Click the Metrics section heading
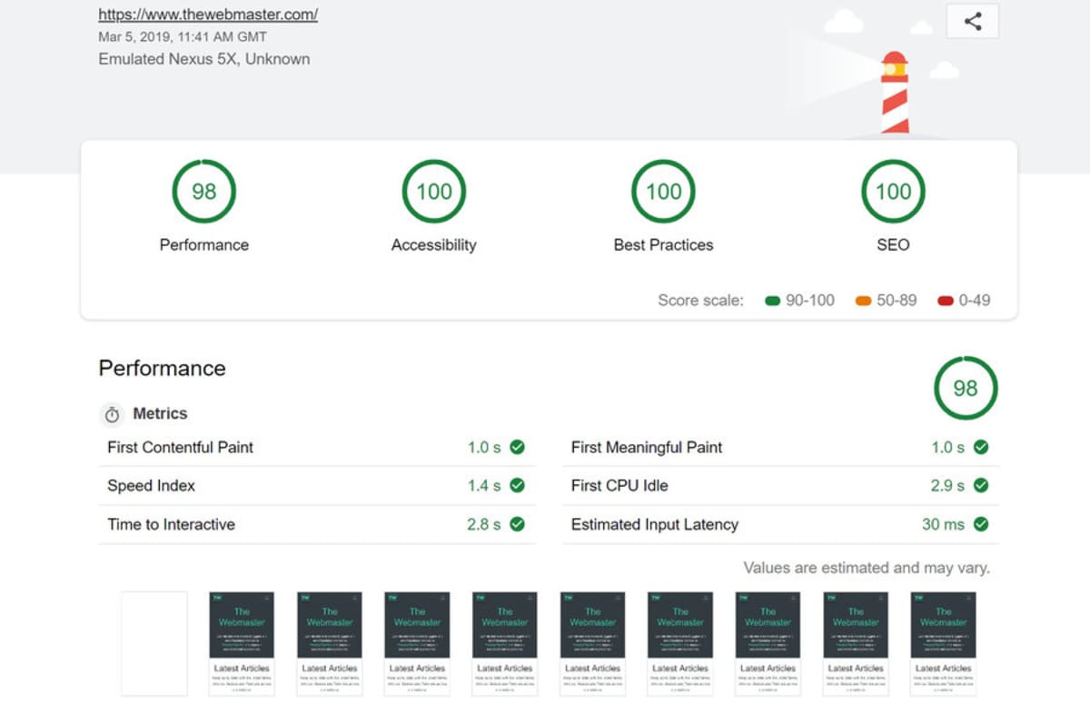The height and width of the screenshot is (724, 1090). [160, 413]
